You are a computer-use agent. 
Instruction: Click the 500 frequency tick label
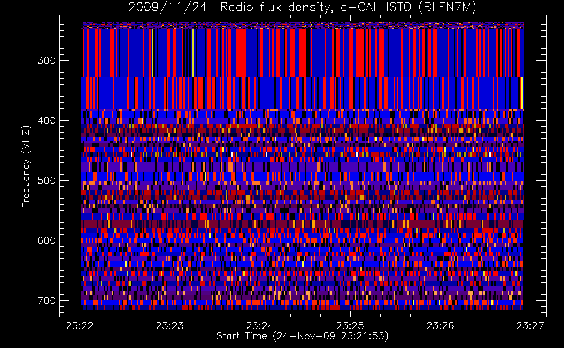[x=47, y=181]
